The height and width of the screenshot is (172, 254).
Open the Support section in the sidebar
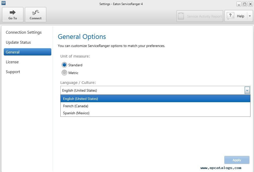[x=13, y=72]
